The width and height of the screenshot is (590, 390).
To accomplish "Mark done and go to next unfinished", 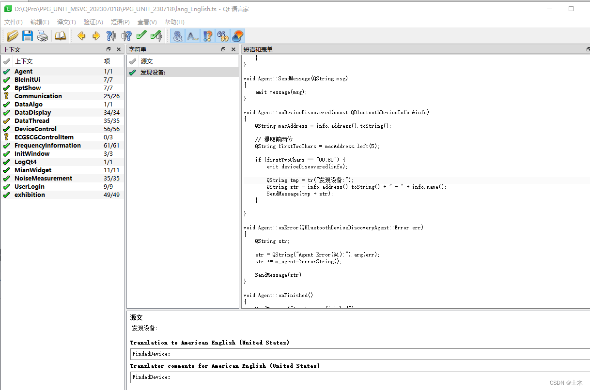I will (x=156, y=35).
